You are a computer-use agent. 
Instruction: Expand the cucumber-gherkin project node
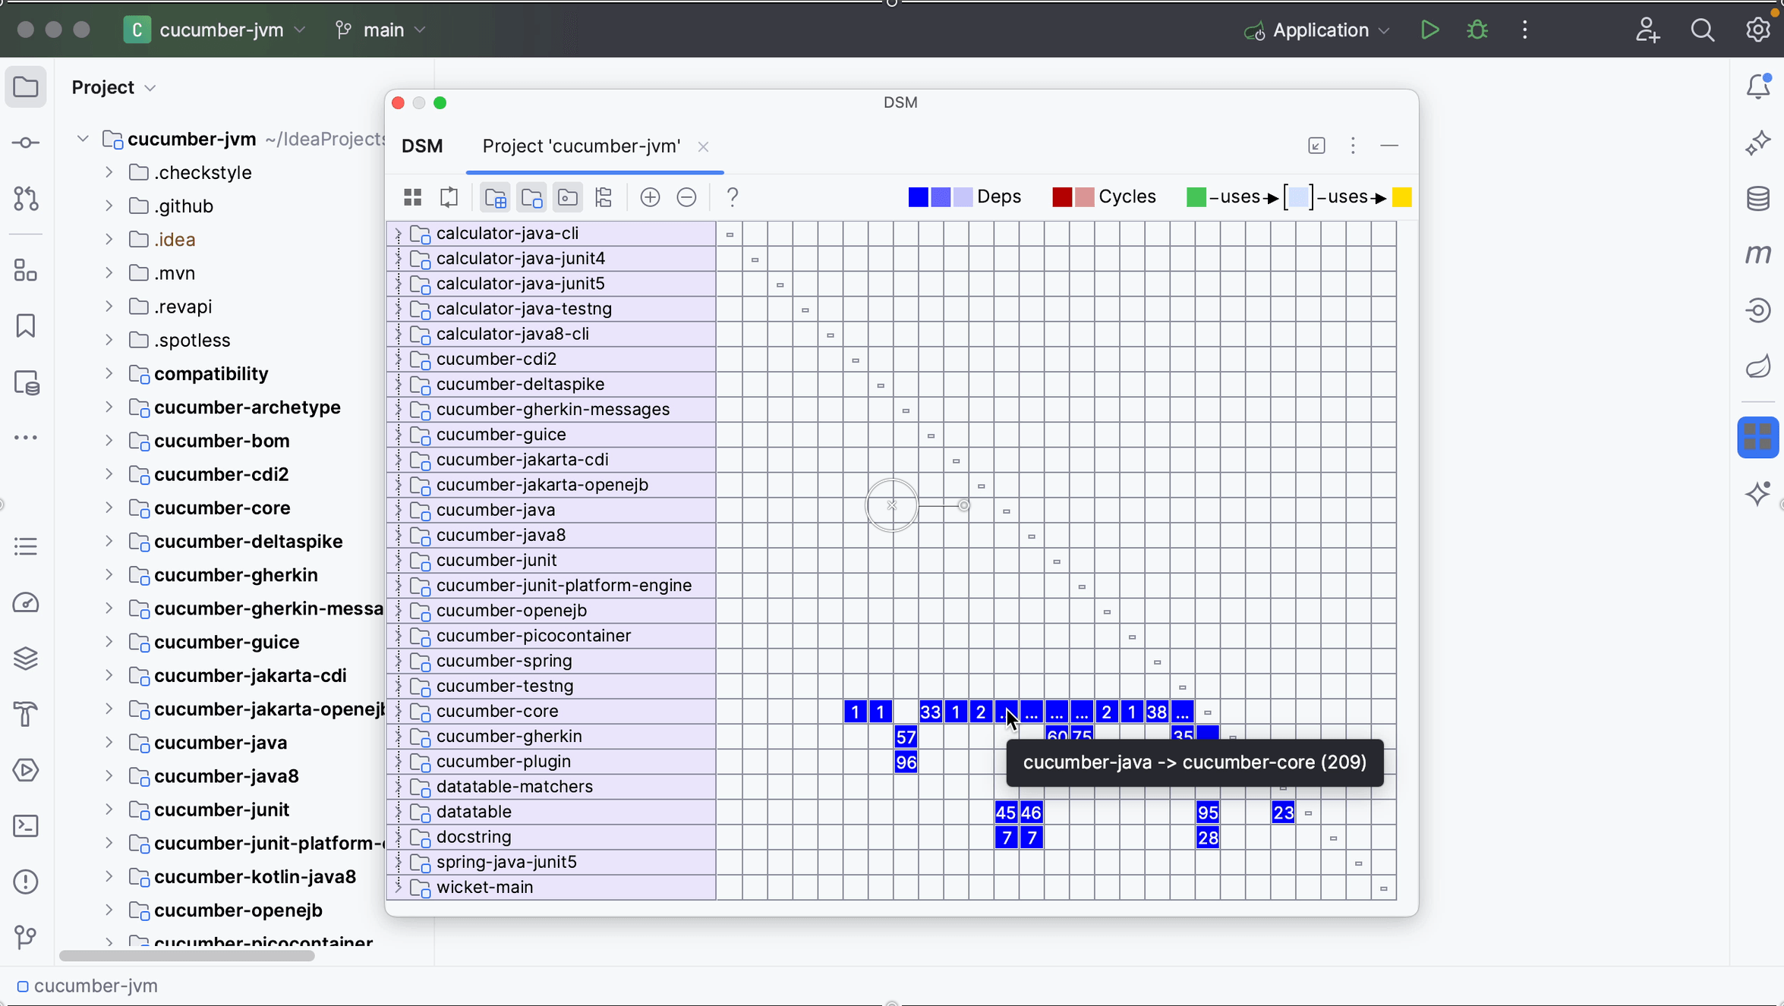coord(108,574)
